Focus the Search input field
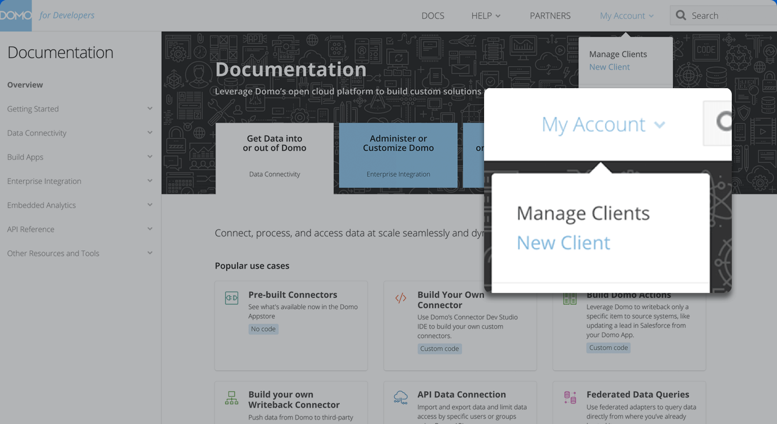The height and width of the screenshot is (424, 777). coord(723,16)
